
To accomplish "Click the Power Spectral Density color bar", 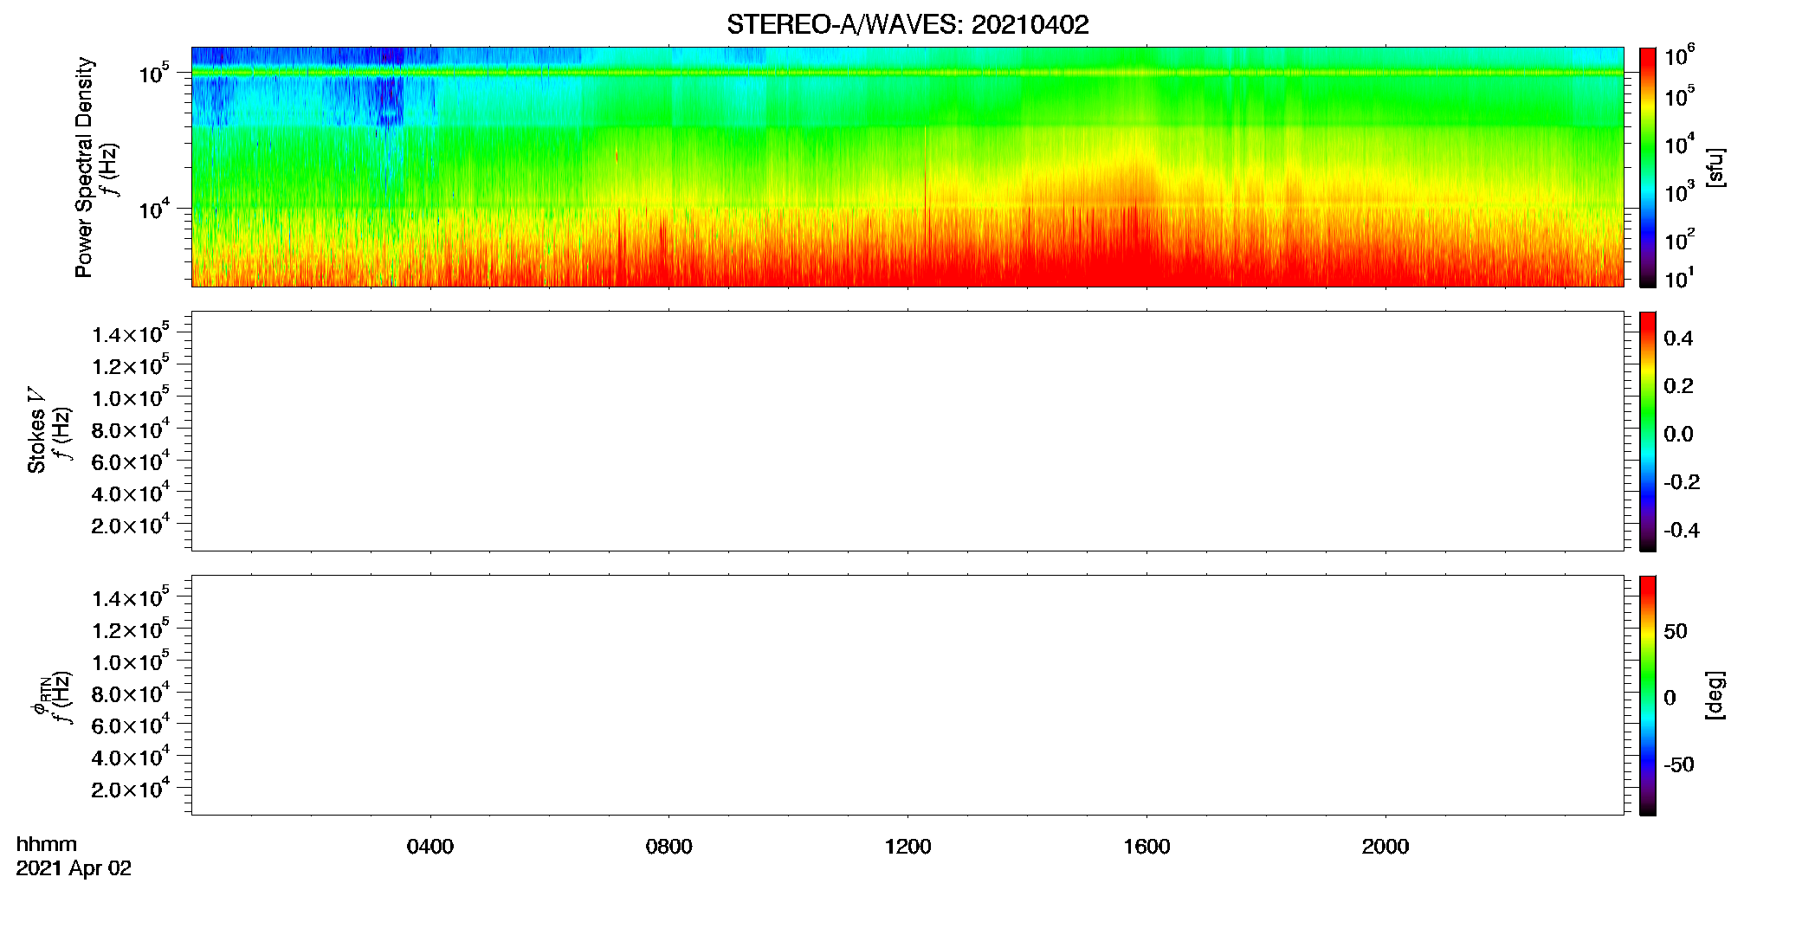I will coord(1648,167).
